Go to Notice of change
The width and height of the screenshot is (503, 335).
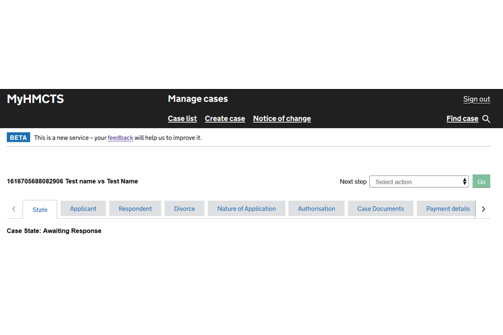click(282, 119)
